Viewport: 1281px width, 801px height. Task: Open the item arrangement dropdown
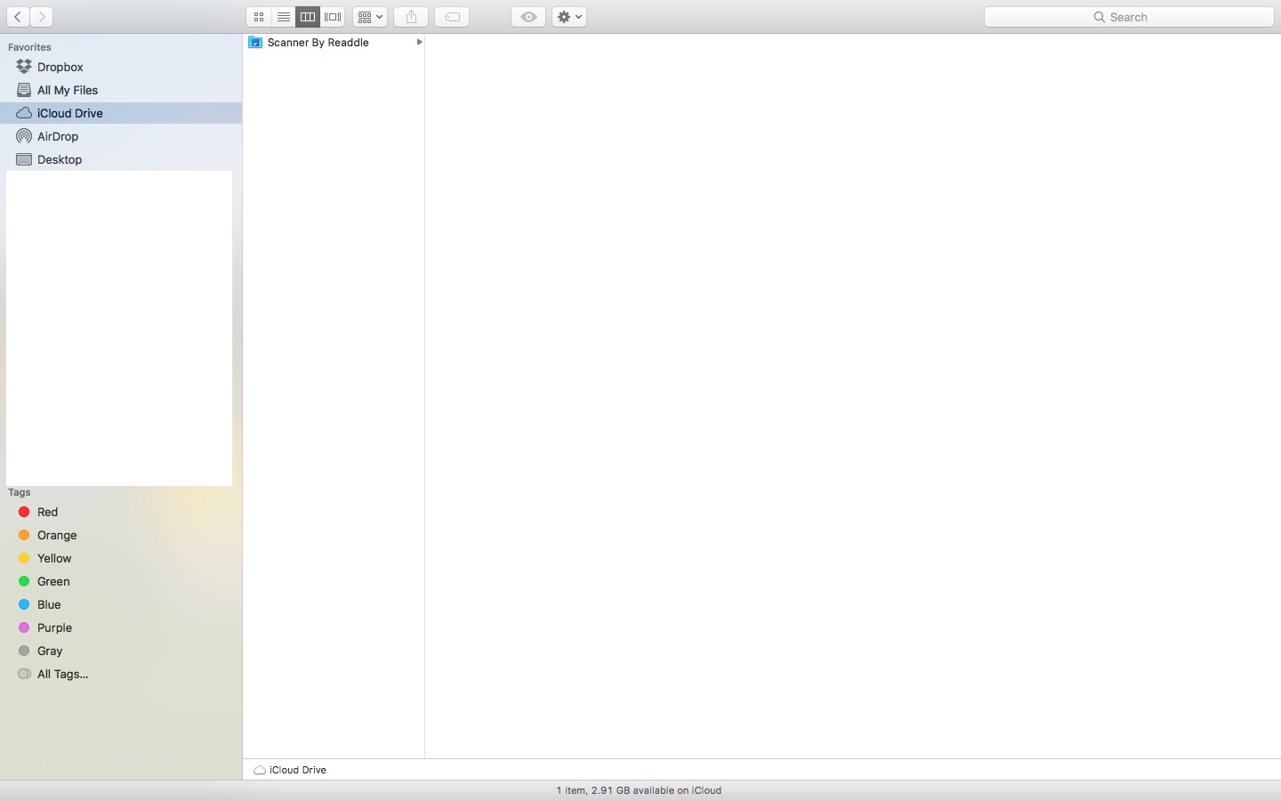coord(370,17)
